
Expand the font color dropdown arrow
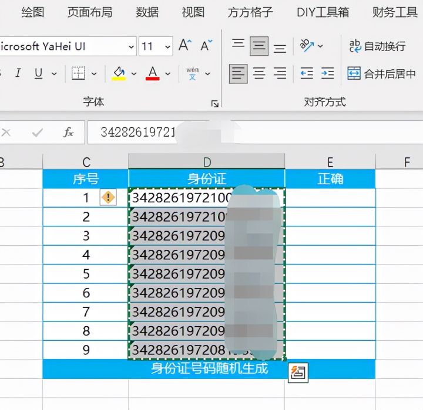tap(167, 73)
